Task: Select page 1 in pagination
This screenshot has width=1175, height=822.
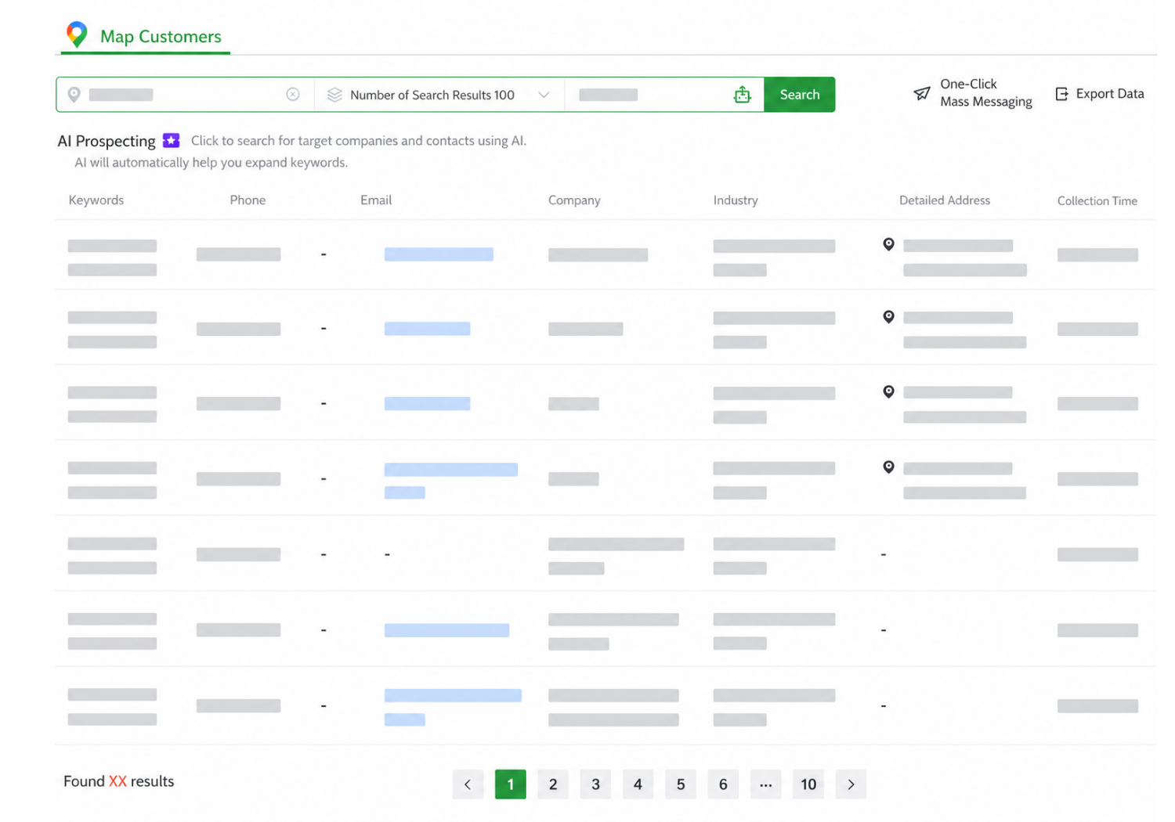Action: point(510,784)
